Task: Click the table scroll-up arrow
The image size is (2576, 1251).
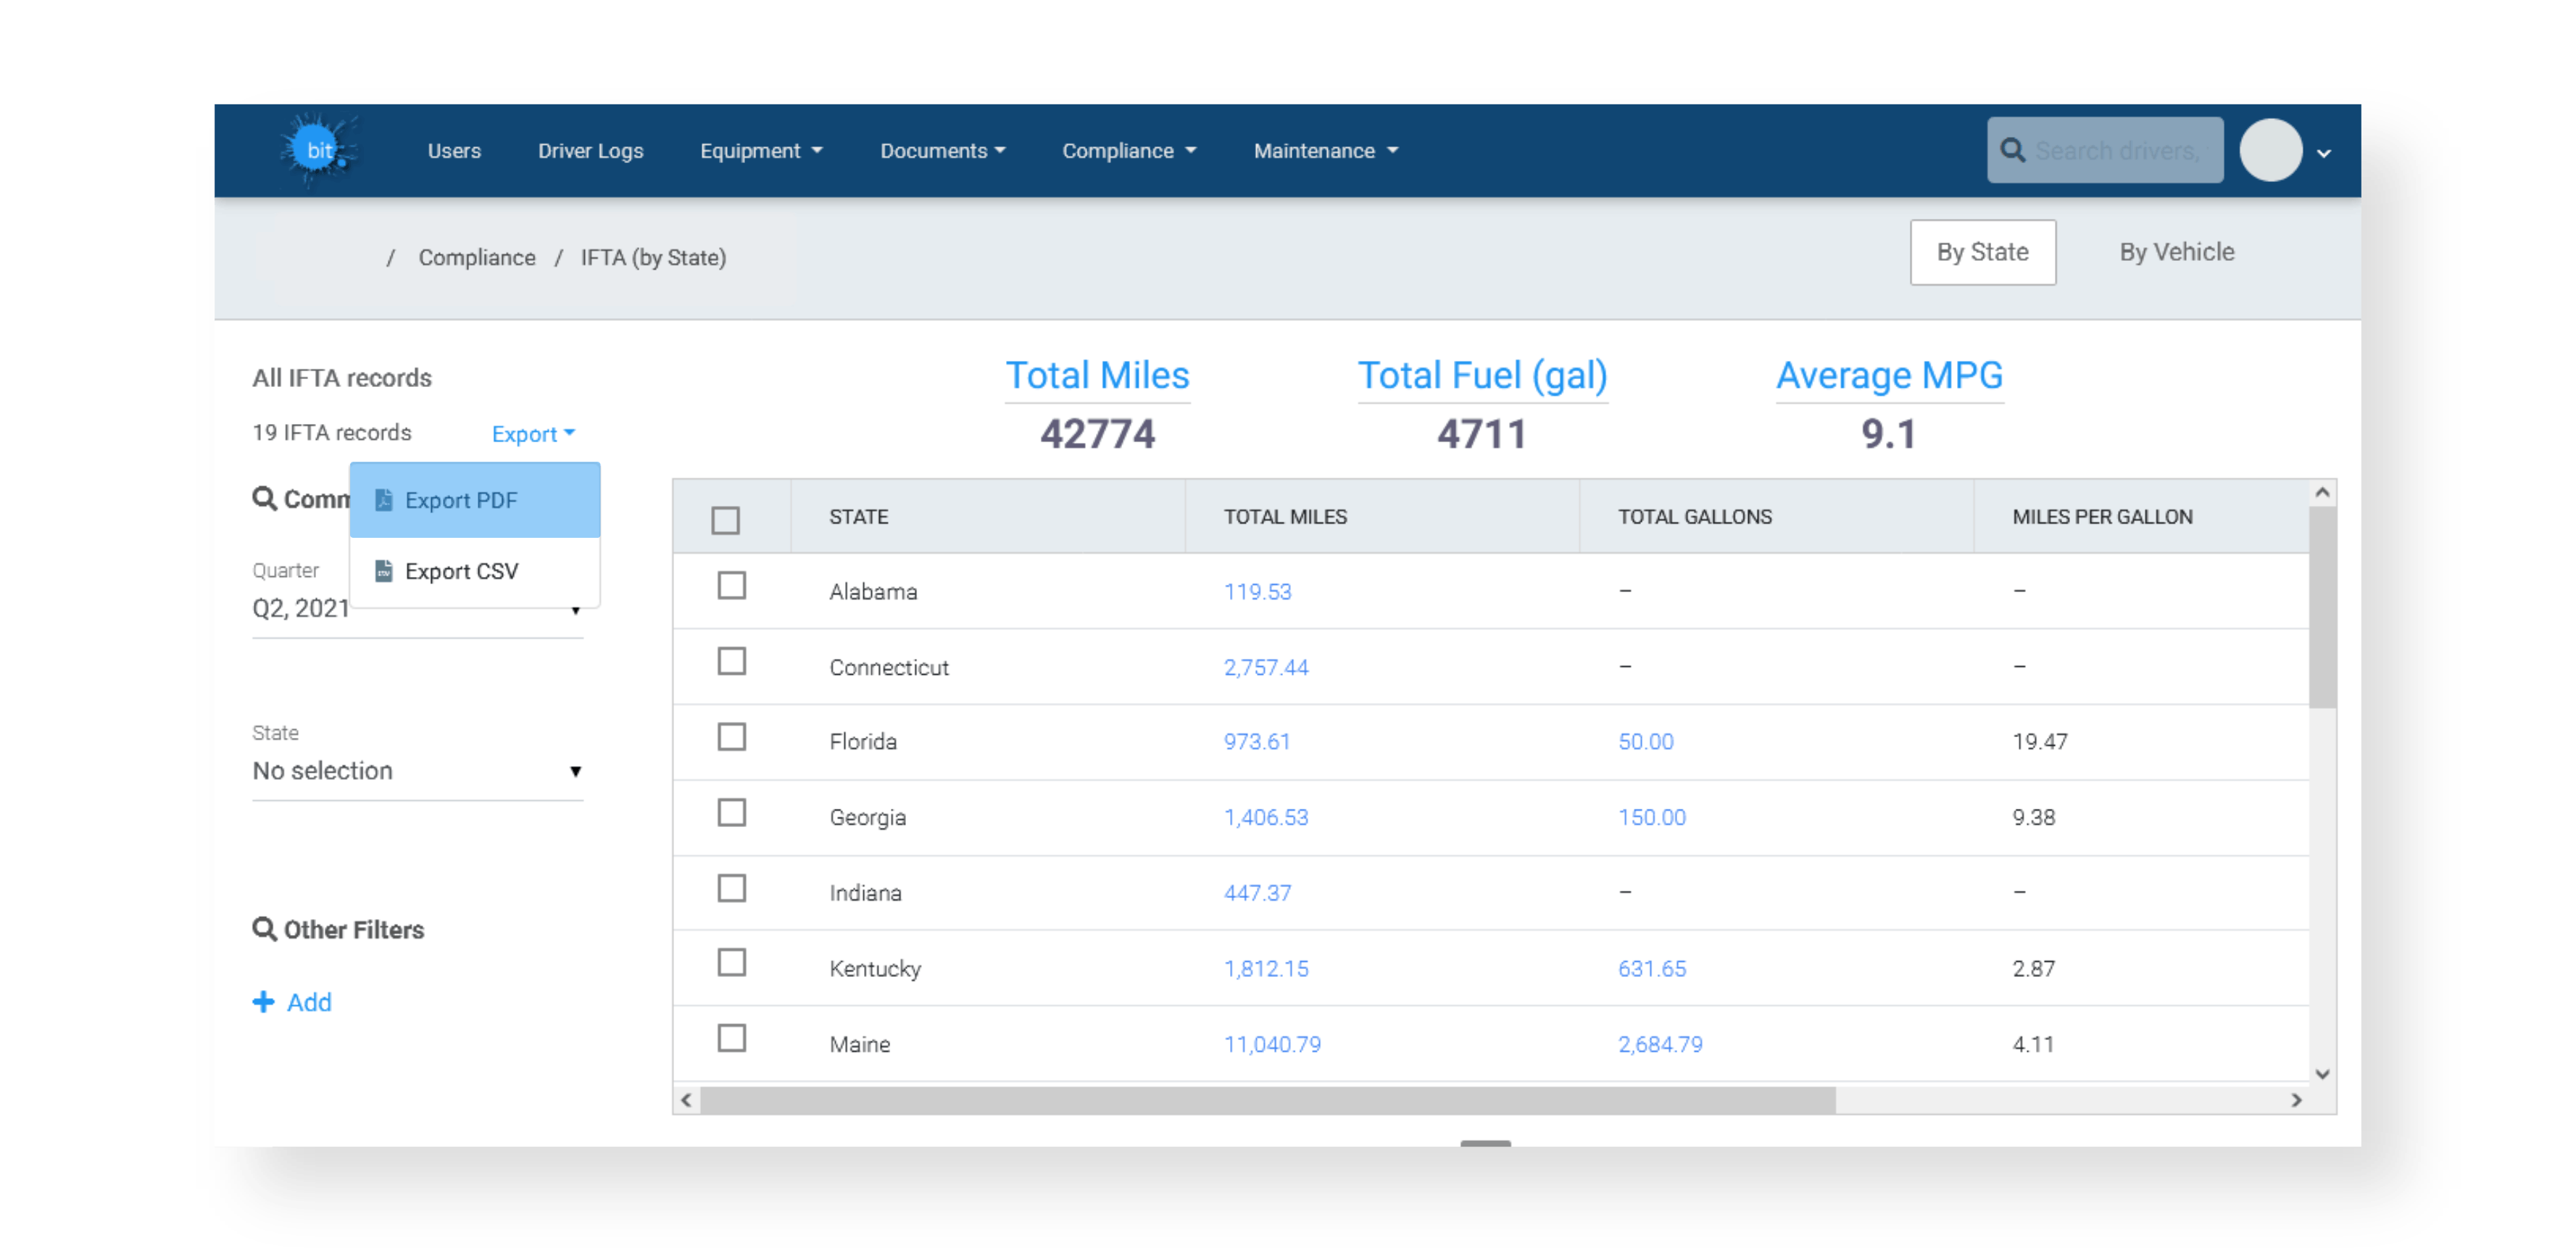Action: click(2322, 493)
